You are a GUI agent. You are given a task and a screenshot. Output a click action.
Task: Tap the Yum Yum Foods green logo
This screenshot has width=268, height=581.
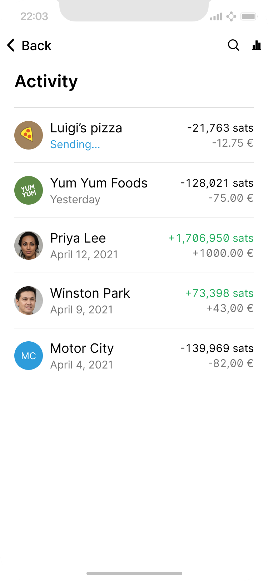pyautogui.click(x=29, y=190)
